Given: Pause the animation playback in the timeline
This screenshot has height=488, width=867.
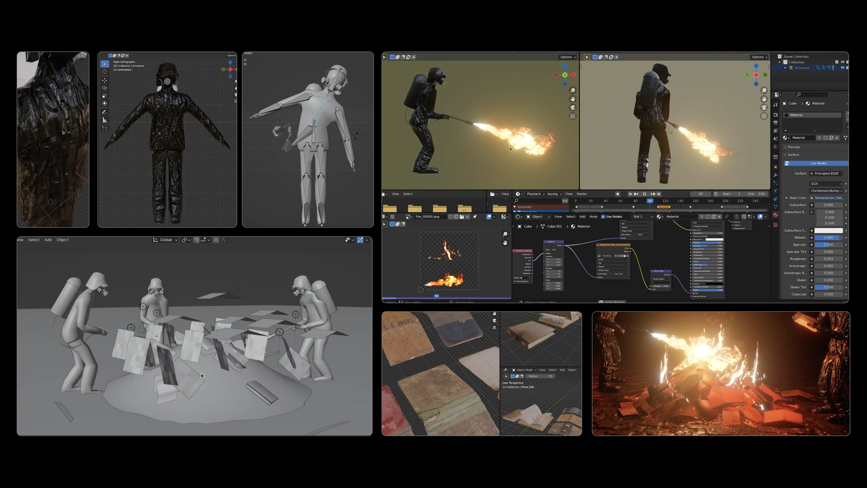Looking at the screenshot, I should coord(644,194).
